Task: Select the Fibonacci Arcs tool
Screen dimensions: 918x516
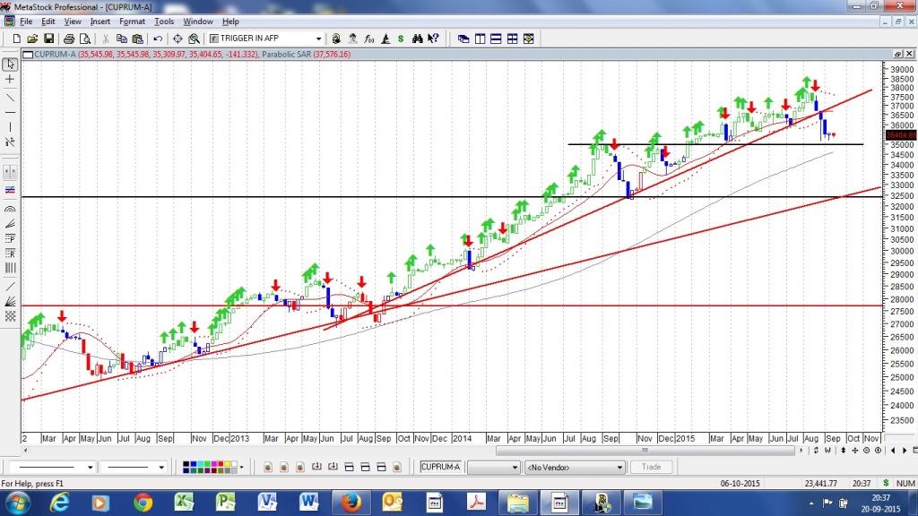Action: 10,209
